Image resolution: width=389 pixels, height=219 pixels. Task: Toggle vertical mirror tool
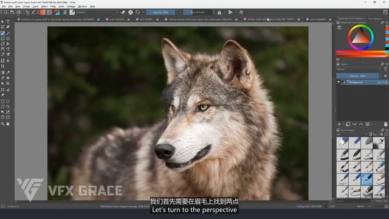[230, 12]
